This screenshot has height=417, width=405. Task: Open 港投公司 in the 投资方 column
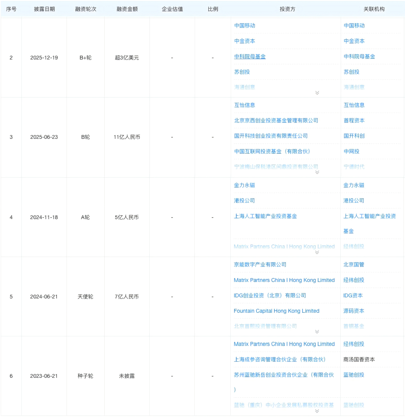click(x=244, y=201)
